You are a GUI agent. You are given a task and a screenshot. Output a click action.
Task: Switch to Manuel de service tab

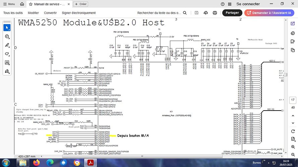tap(49, 4)
